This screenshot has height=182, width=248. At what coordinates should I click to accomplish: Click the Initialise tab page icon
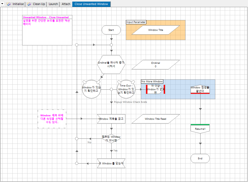pos(9,4)
